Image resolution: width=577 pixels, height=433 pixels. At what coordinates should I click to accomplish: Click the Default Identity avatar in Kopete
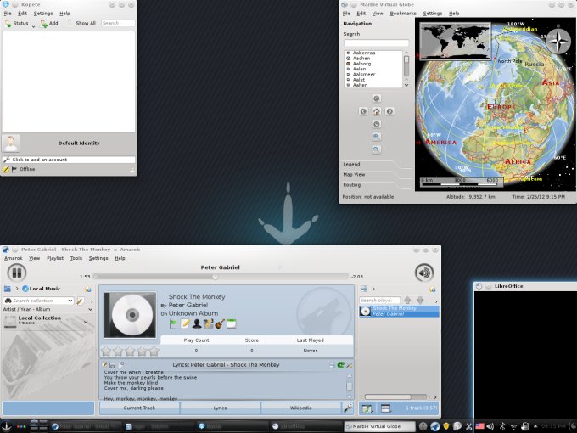(11, 143)
